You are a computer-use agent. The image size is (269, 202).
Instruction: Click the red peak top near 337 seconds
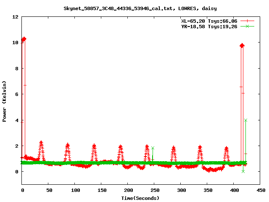[x=200, y=147]
